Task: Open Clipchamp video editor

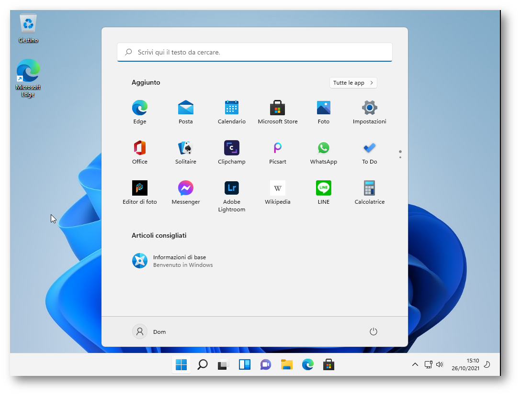Action: 232,153
